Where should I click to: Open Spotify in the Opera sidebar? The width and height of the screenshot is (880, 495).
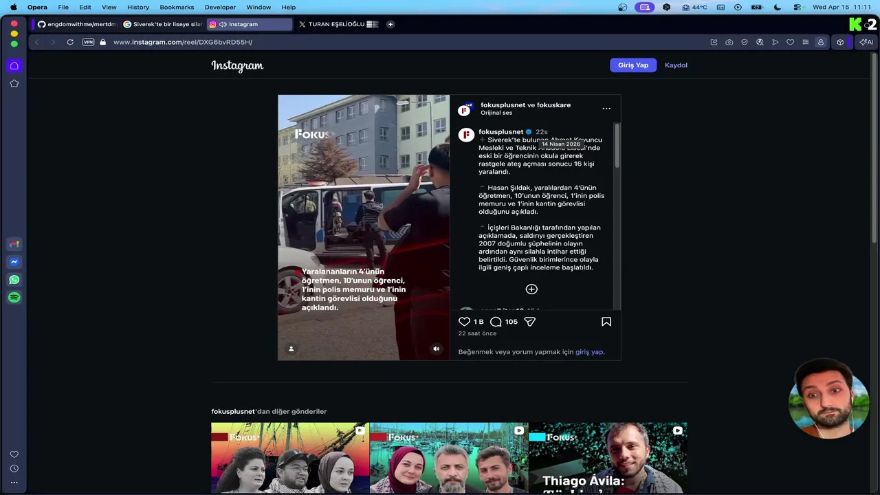(x=14, y=298)
